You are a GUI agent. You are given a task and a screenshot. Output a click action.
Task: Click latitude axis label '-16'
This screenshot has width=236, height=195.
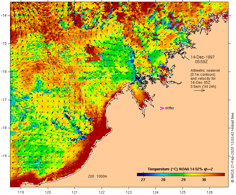point(4,72)
